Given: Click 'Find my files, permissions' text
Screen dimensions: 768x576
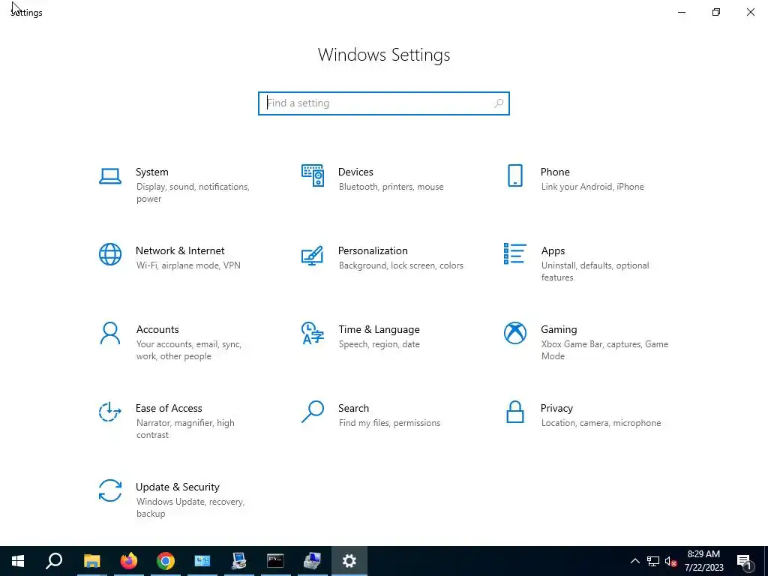Looking at the screenshot, I should (x=389, y=423).
